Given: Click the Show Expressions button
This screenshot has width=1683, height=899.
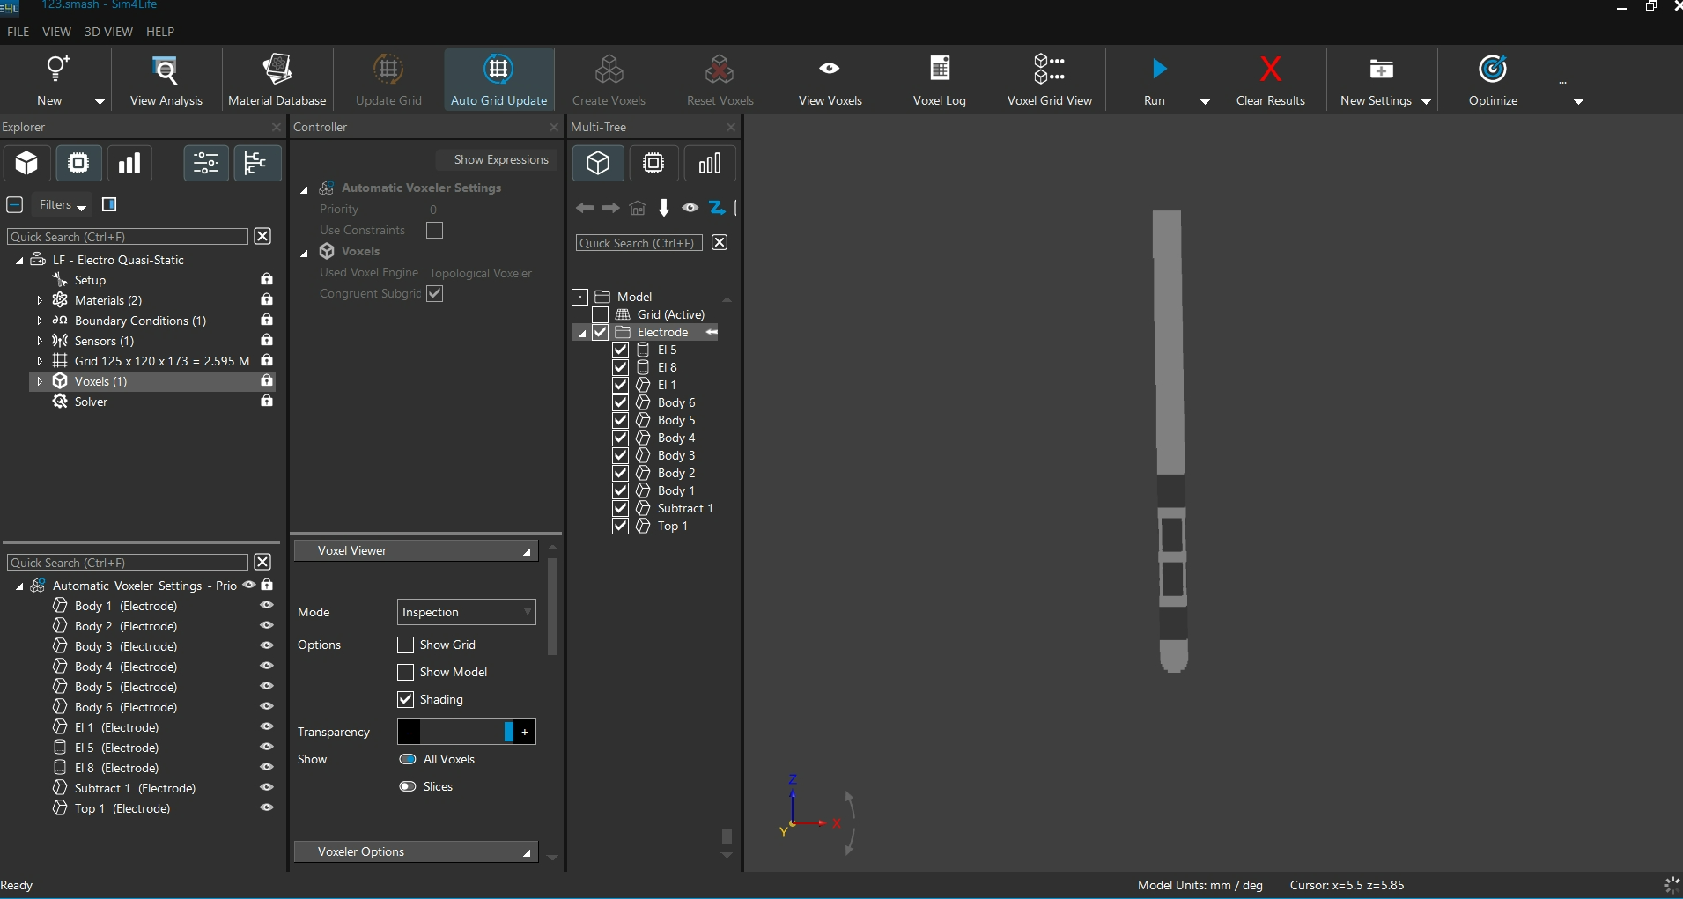Looking at the screenshot, I should (500, 159).
